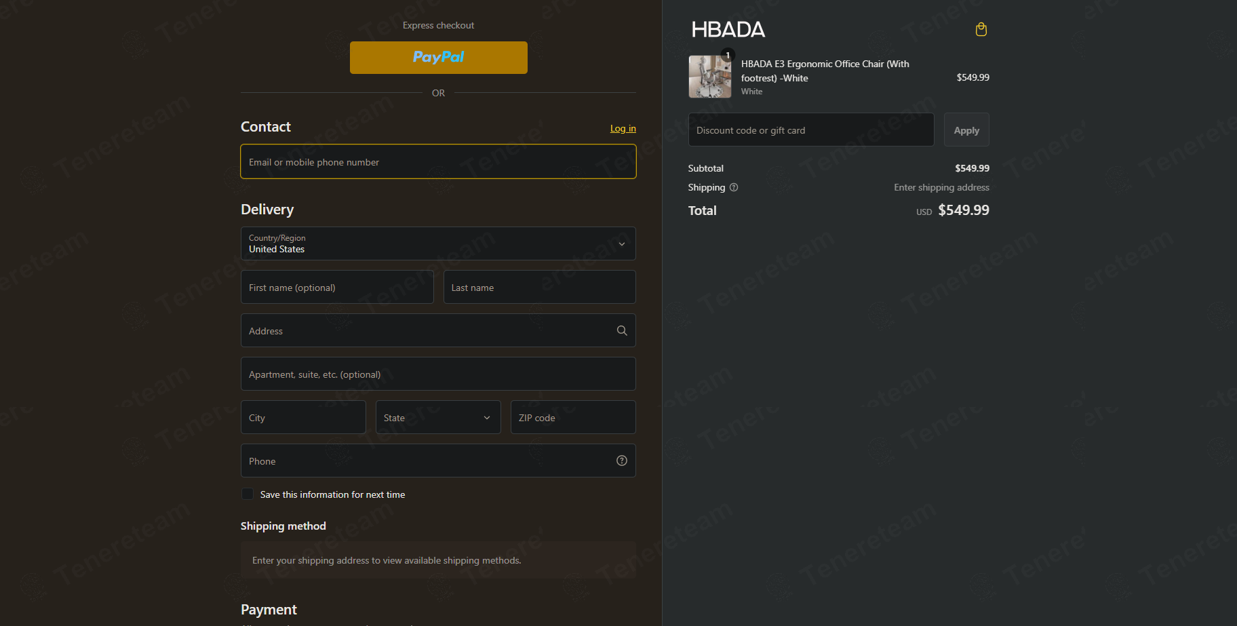Go to HBADA store logo

tap(728, 29)
